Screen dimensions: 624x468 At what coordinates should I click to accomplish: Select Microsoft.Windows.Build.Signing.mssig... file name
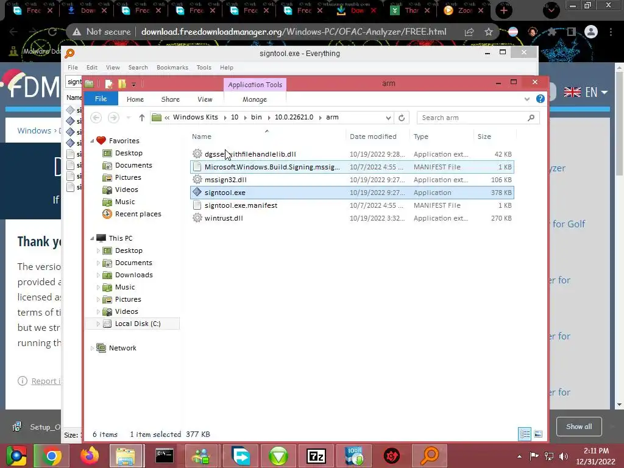pyautogui.click(x=272, y=167)
